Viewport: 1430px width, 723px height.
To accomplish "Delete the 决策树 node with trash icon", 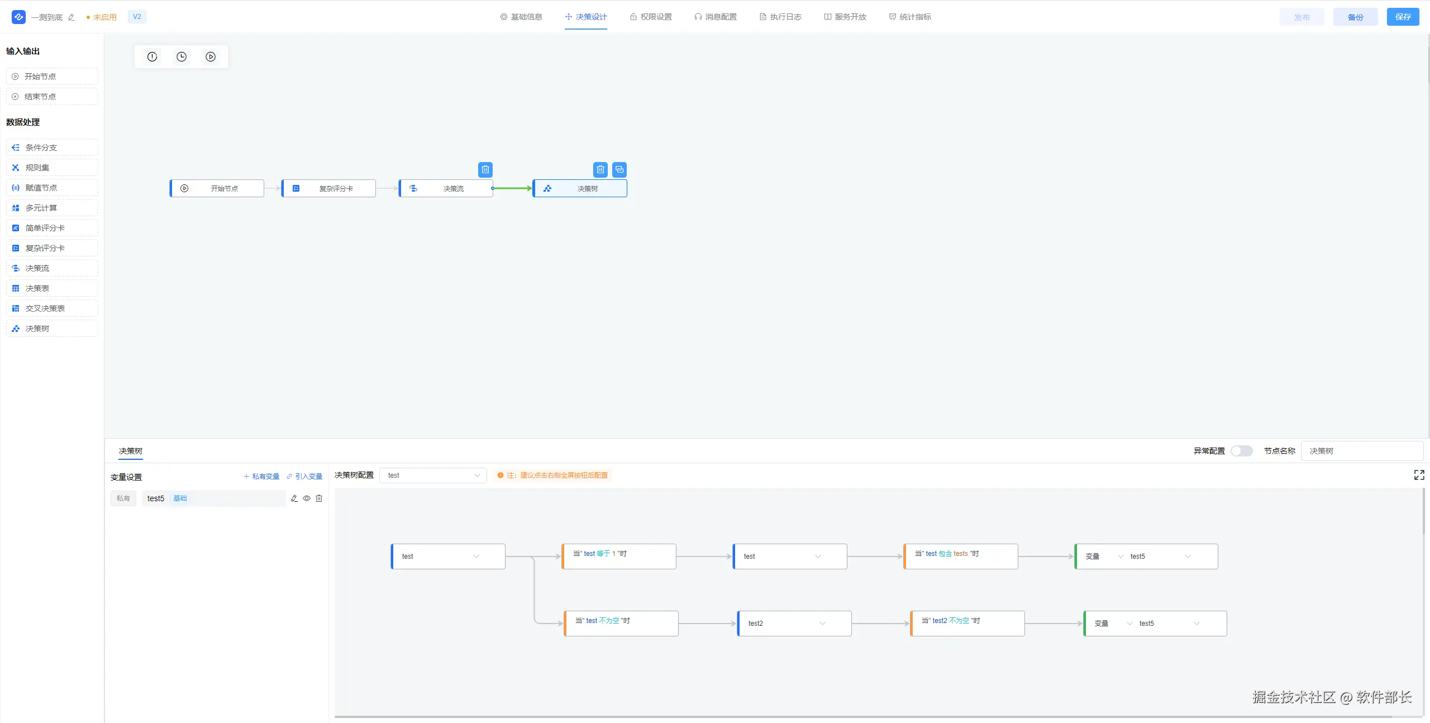I will click(x=600, y=169).
